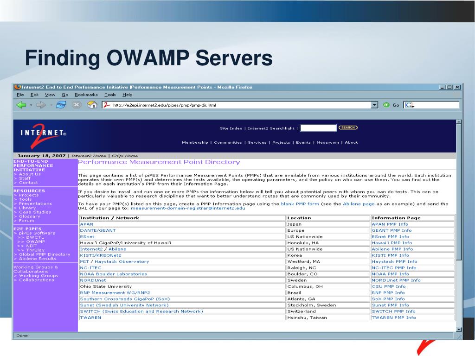Screen dimensions: 475x356
Task: Open the Communities navigation link
Action: (228, 143)
